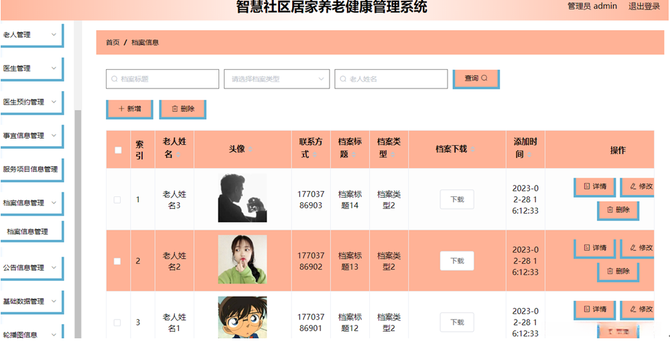The height and width of the screenshot is (341, 670).
Task: Click sort arrows in 老人姓名 column header
Action: click(x=179, y=154)
